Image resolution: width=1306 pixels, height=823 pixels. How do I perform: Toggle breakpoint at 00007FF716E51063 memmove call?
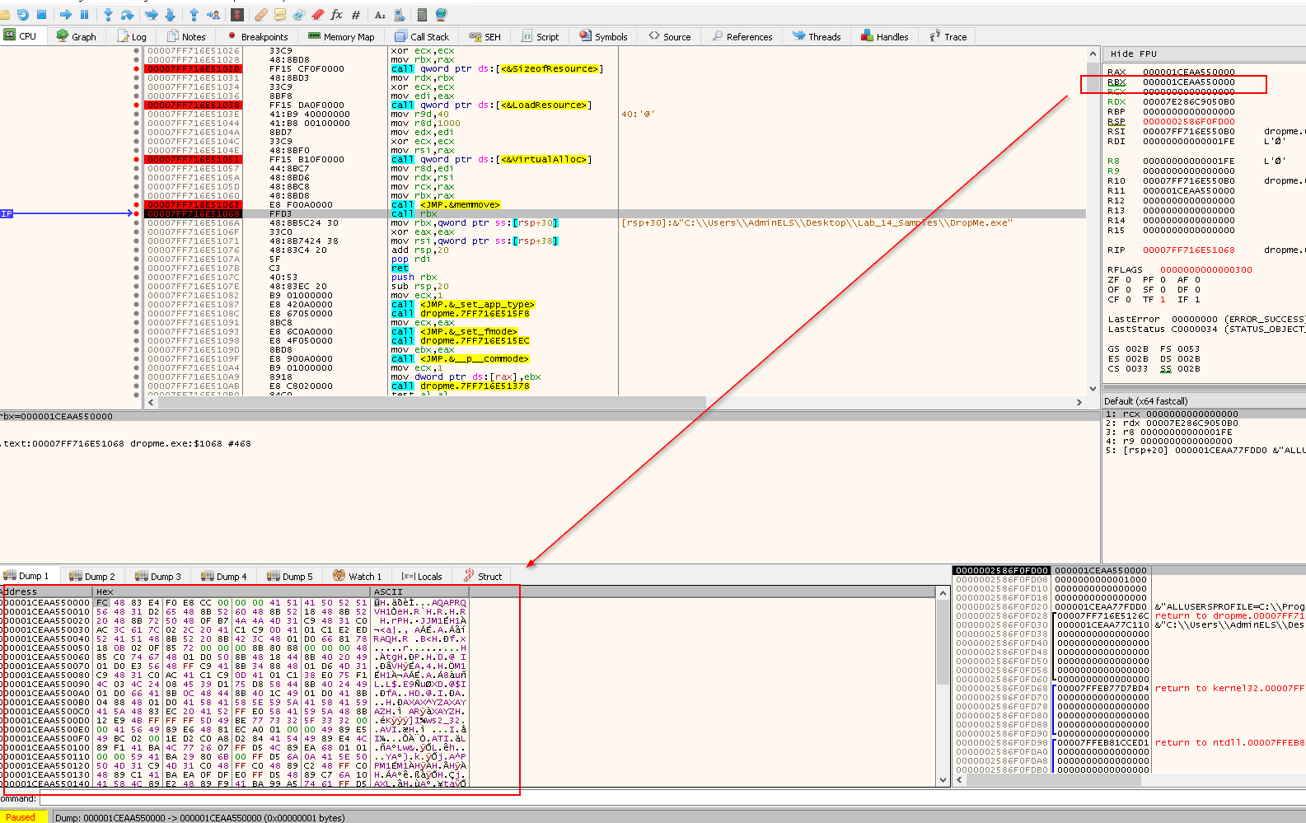[x=136, y=205]
